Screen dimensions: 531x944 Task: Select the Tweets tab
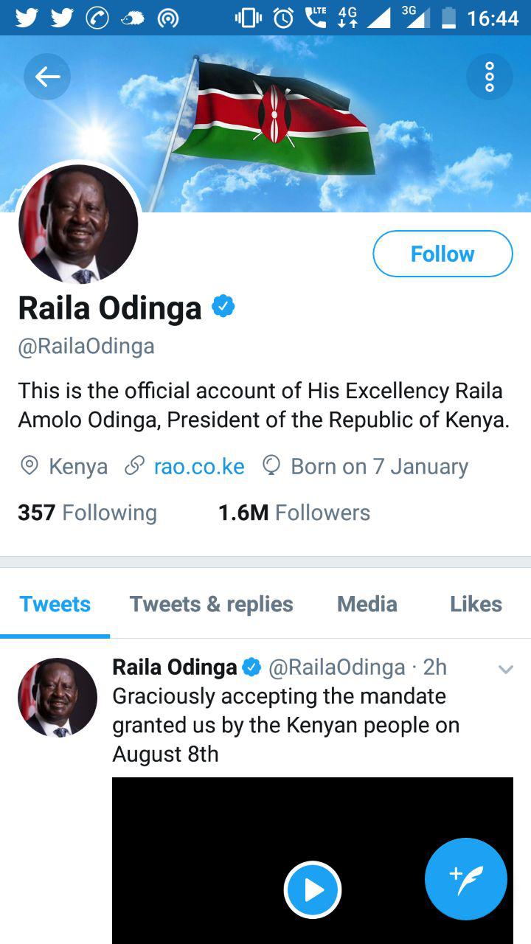click(x=55, y=604)
